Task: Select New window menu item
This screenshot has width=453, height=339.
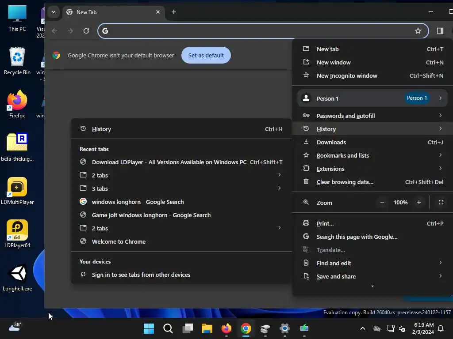Action: (x=372, y=63)
